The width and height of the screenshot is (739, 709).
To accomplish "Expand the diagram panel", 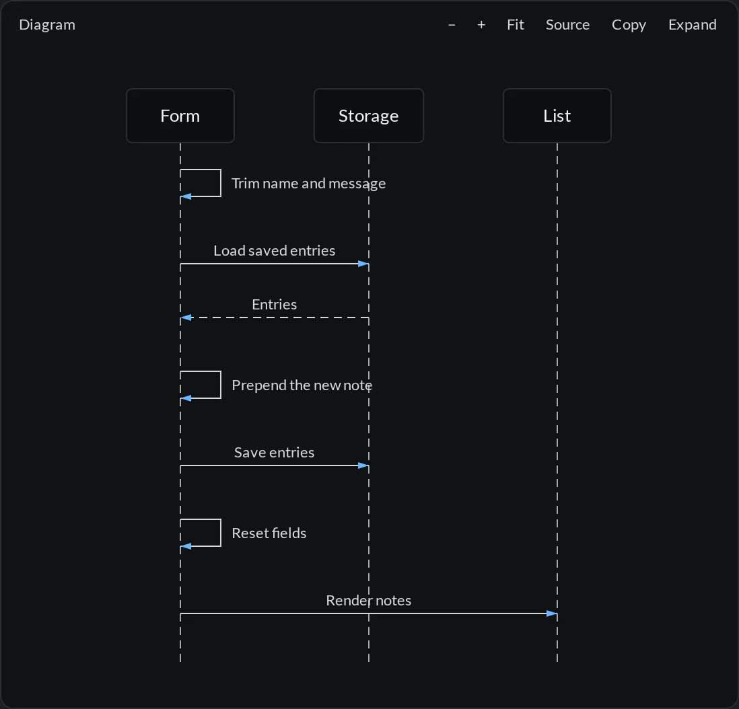I will pyautogui.click(x=693, y=24).
